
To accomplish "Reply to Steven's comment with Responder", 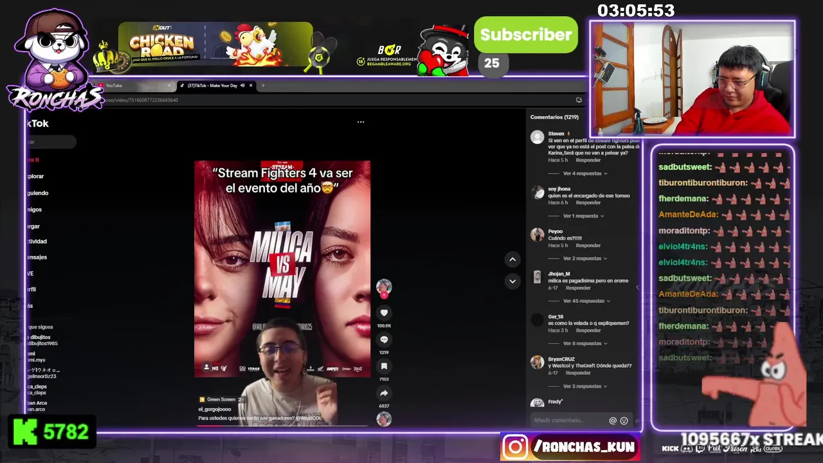I will pos(588,160).
